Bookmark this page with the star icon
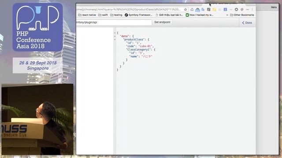This screenshot has height=158, width=282. coord(186,10)
